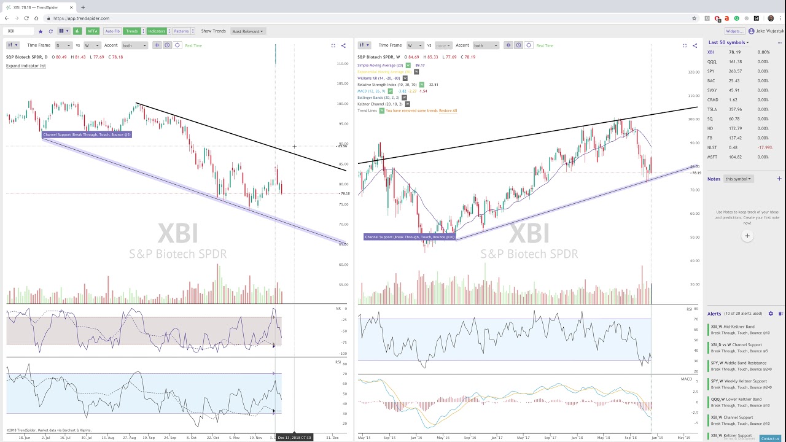Click the green bar chart toolbar icon

(77, 31)
